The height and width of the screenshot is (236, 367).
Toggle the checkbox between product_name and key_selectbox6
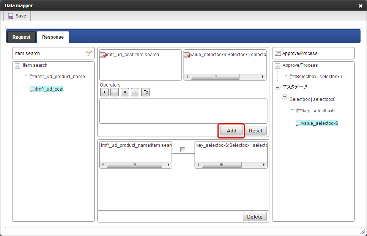pos(183,150)
